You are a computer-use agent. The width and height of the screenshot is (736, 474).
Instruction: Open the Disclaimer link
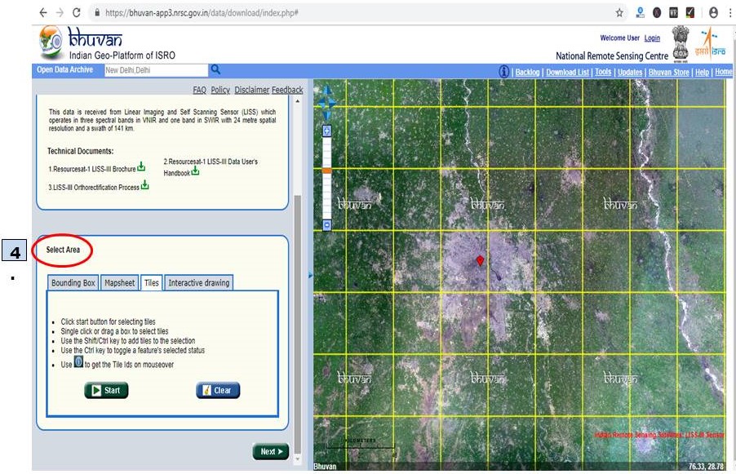click(252, 90)
